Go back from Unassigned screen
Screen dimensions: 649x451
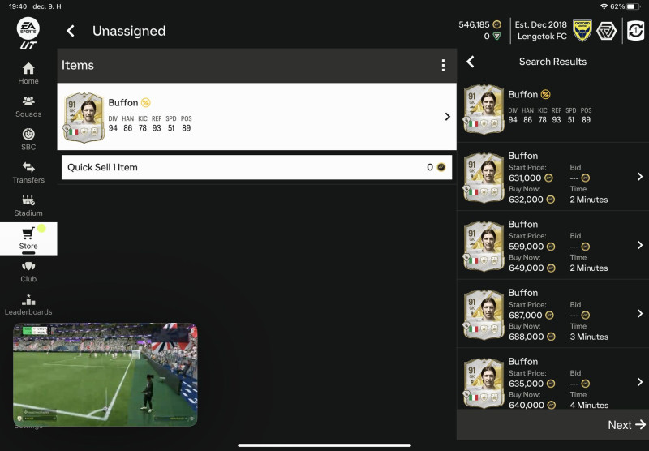point(71,31)
